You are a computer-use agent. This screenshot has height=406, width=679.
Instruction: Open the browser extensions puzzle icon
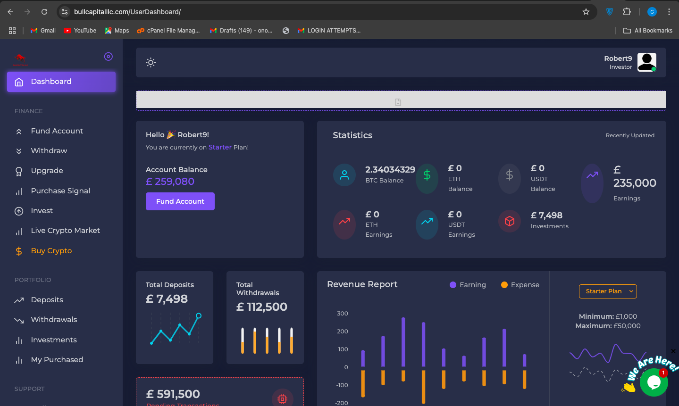pos(627,12)
